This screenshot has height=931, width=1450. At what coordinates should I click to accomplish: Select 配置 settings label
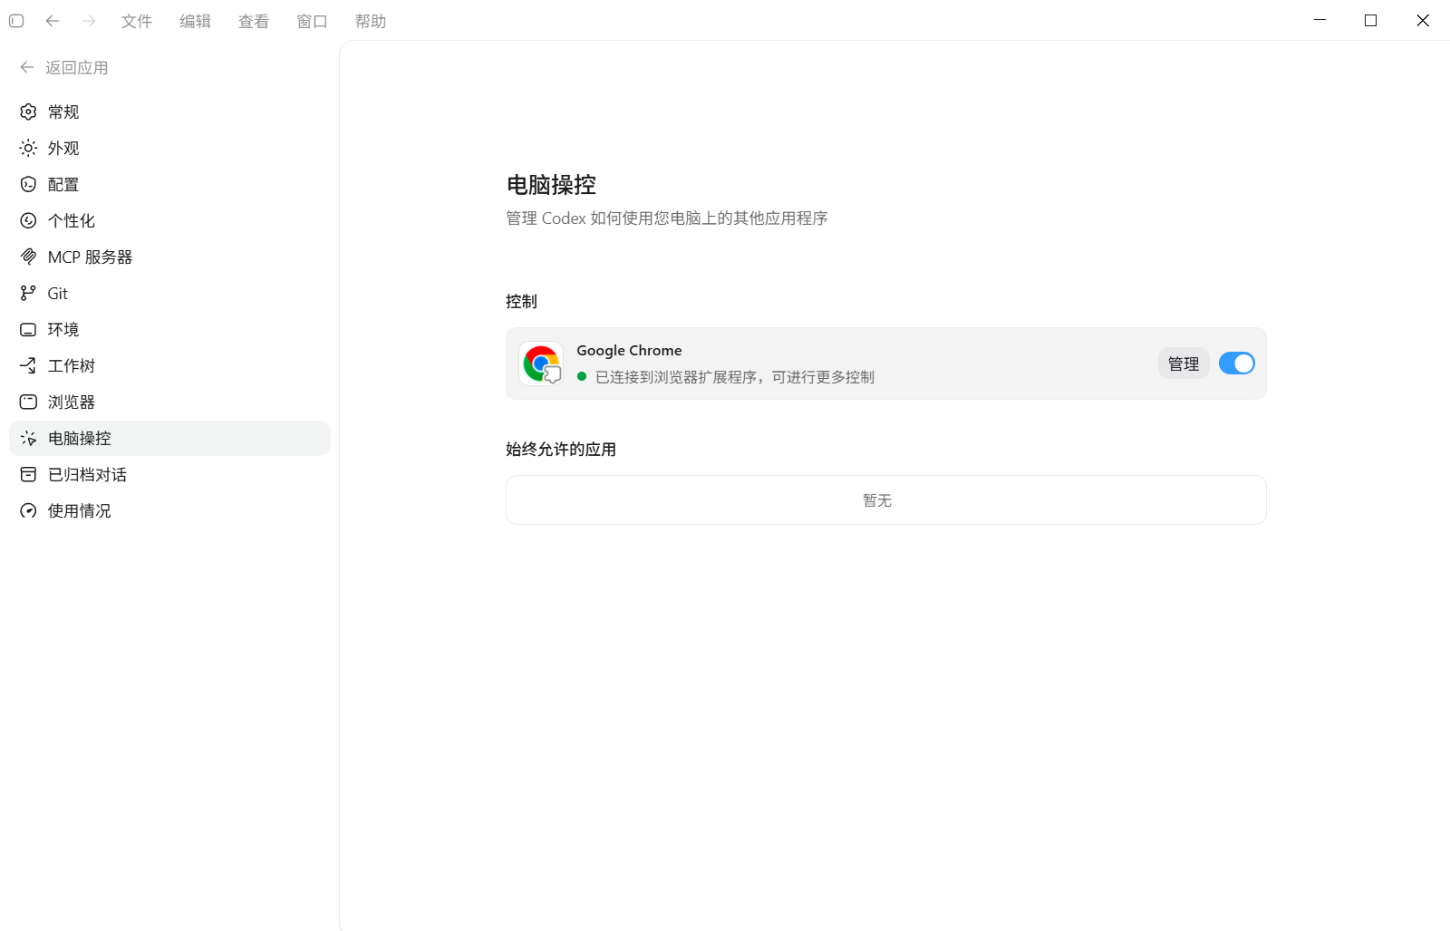pyautogui.click(x=63, y=184)
